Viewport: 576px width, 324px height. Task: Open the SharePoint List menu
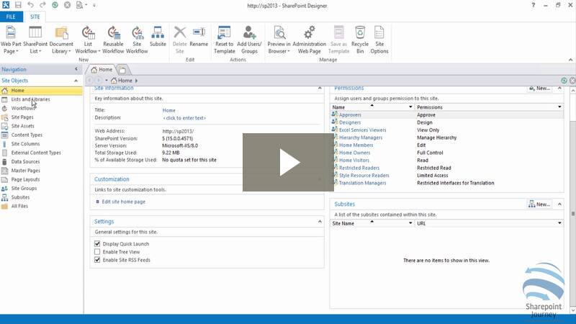(35, 40)
